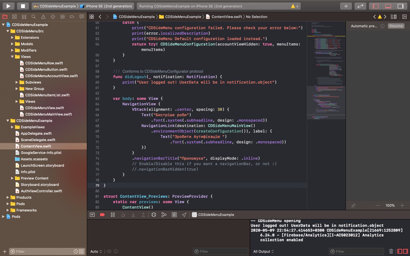Image resolution: width=410 pixels, height=256 pixels.
Task: Expand the Frameworks group
Action: click(x=8, y=210)
